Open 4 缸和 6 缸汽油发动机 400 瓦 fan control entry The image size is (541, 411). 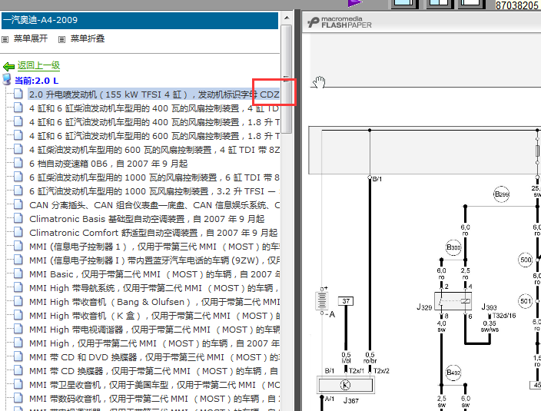[154, 122]
